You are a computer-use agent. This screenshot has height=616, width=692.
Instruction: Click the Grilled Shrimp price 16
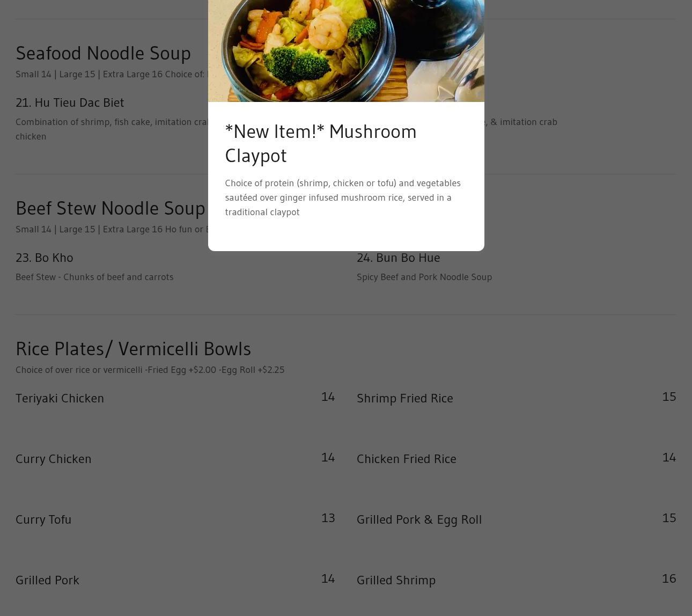pos(669,578)
